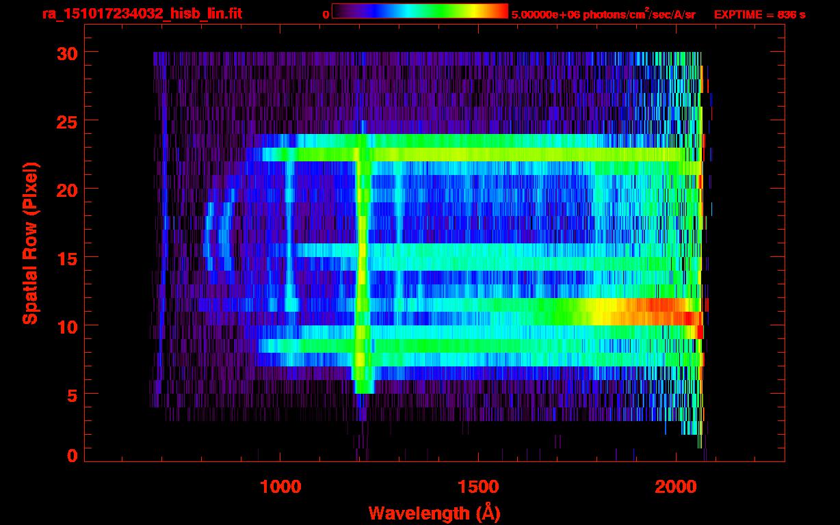Click the 1500 wavelength tick label

pos(477,487)
